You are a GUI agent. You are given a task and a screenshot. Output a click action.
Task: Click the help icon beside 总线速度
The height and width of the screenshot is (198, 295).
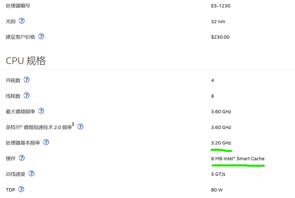click(x=32, y=174)
